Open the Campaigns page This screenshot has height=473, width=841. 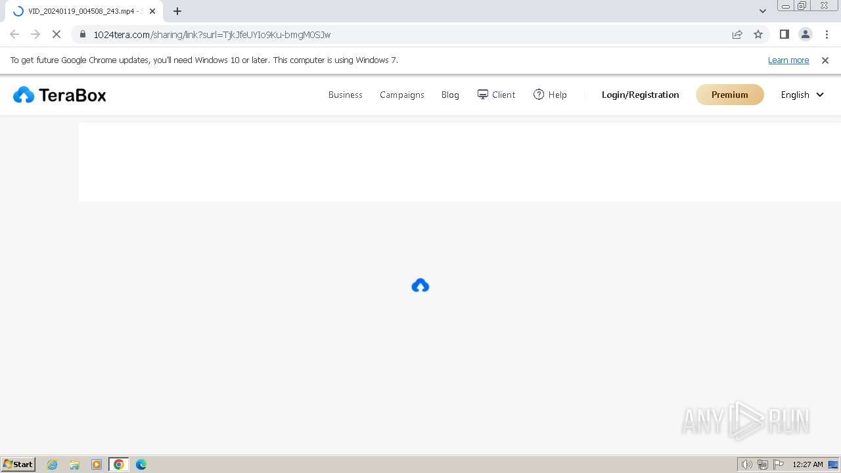[402, 95]
